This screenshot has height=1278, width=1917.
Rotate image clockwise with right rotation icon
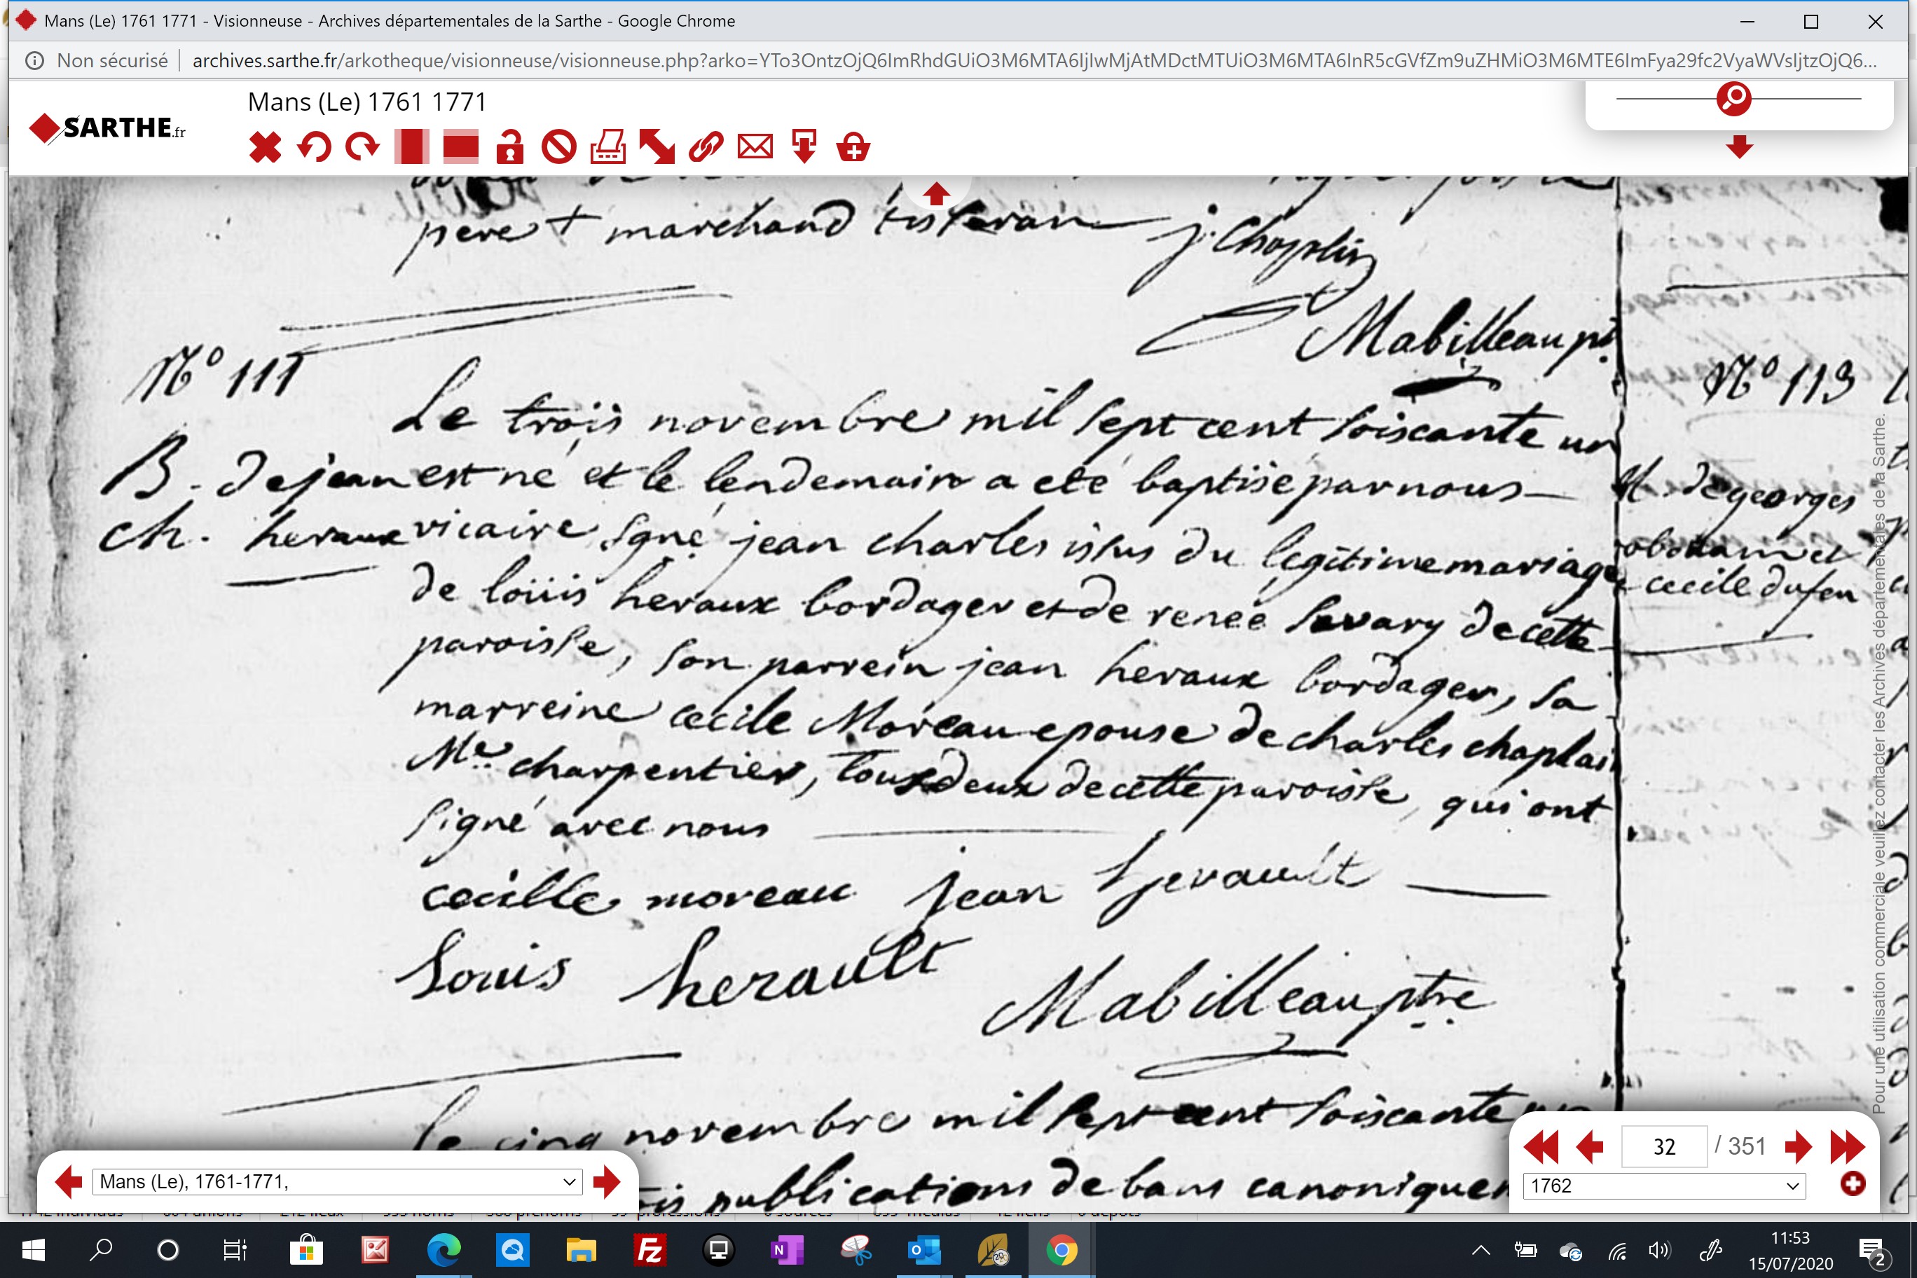coord(363,148)
